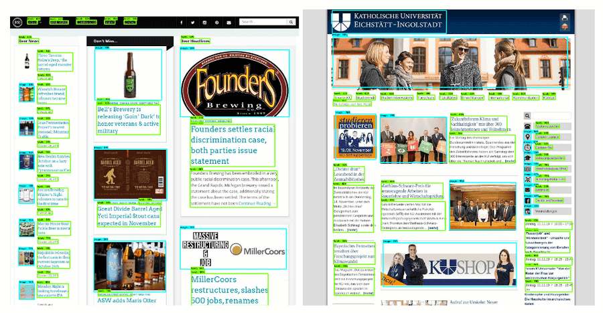Viewport: 603px width, 313px height.
Task: Open the Zukunftsforum Klima und Nachhaltigkeit headline
Action: 478,124
